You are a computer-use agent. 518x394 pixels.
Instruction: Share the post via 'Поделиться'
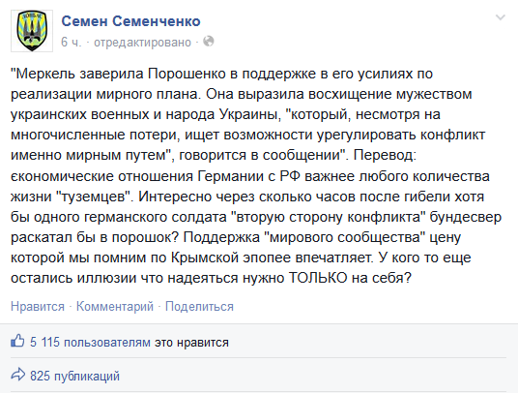[x=199, y=306]
